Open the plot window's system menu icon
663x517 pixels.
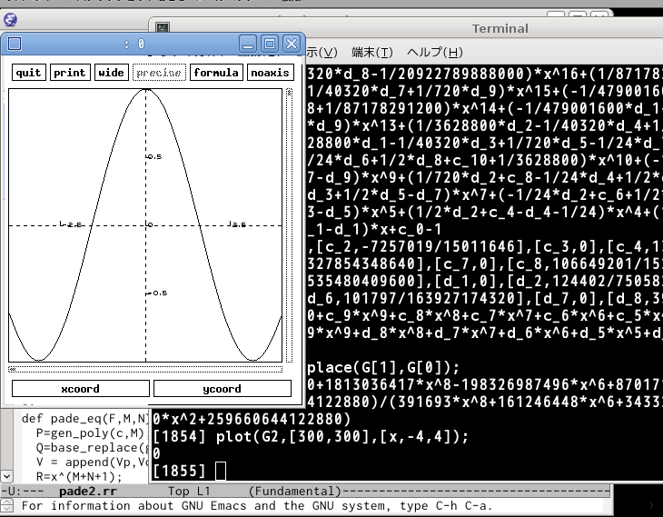click(15, 44)
